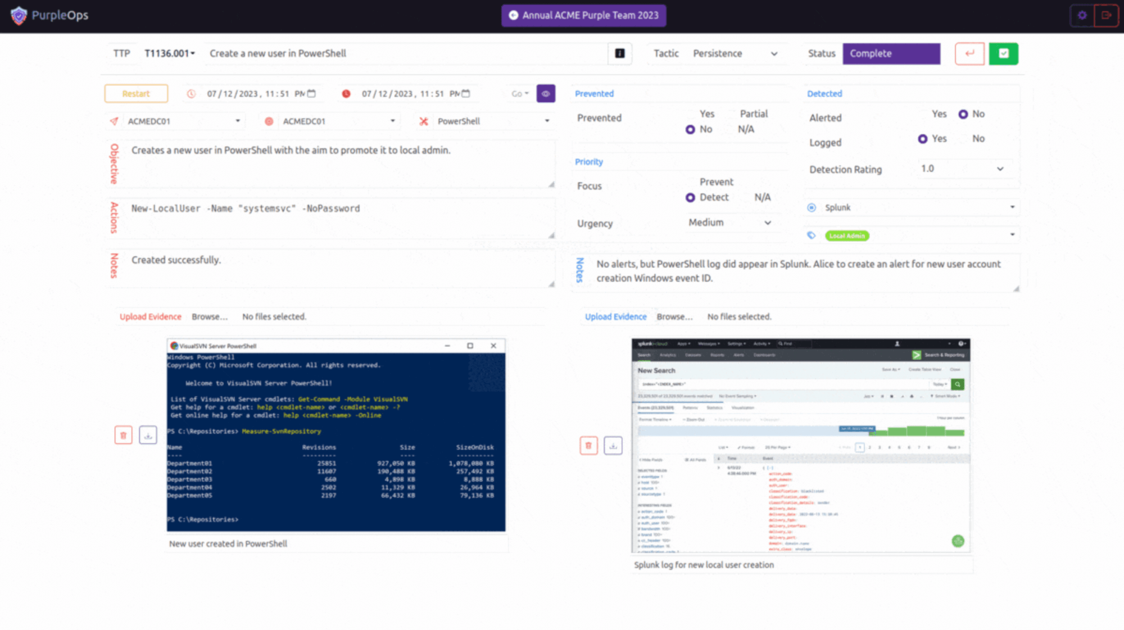Click red team Browse file button
1124x630 pixels.
[x=210, y=316]
